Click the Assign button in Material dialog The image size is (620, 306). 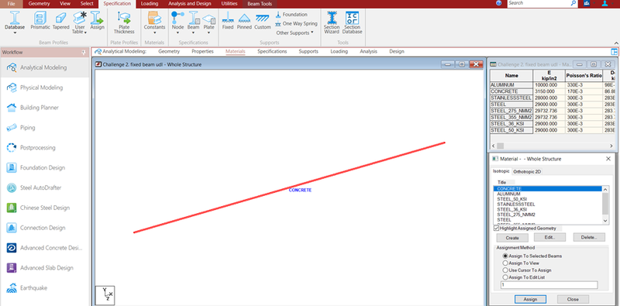tap(530, 299)
